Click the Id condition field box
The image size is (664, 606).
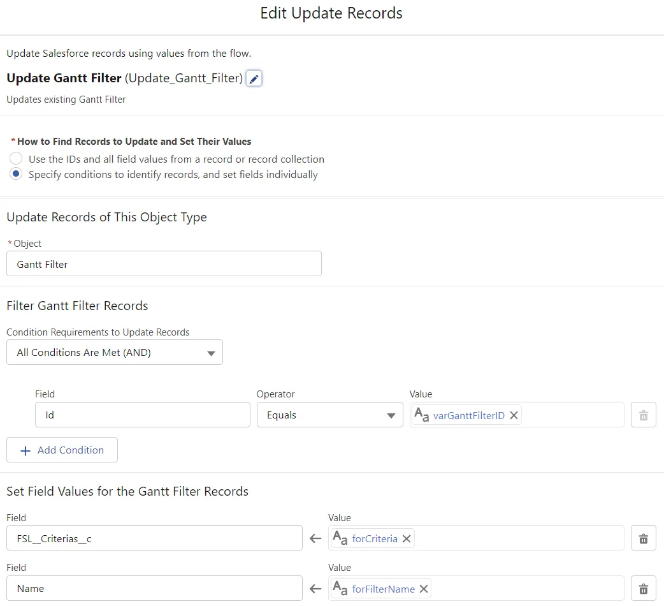(143, 415)
